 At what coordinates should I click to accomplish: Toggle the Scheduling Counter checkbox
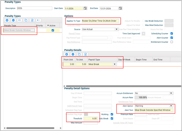(172, 33)
